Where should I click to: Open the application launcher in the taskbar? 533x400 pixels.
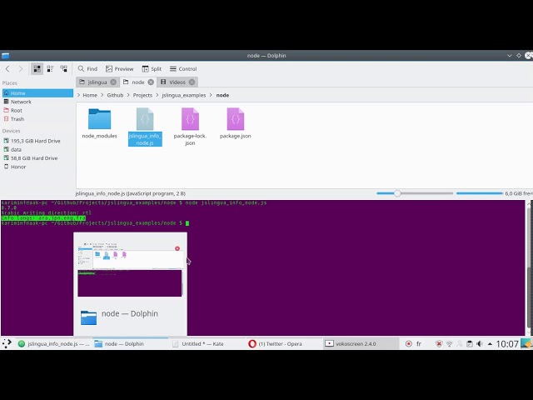(x=7, y=344)
